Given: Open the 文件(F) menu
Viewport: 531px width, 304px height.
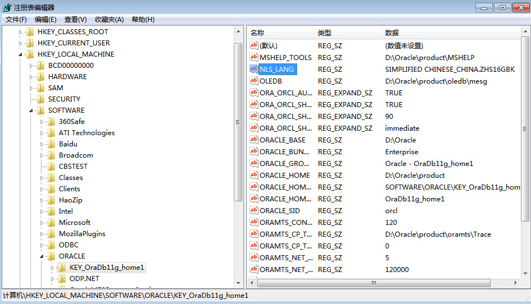Looking at the screenshot, I should 16,20.
